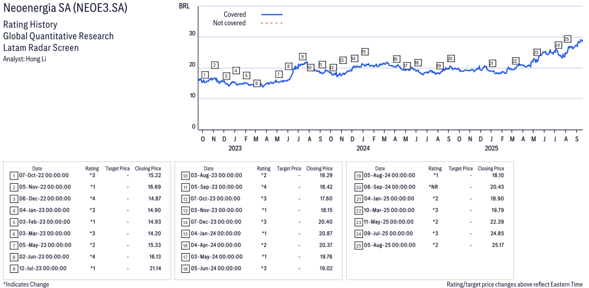Select chart marker 1 at chart start
Screen dimensions: 589x288
(x=205, y=75)
